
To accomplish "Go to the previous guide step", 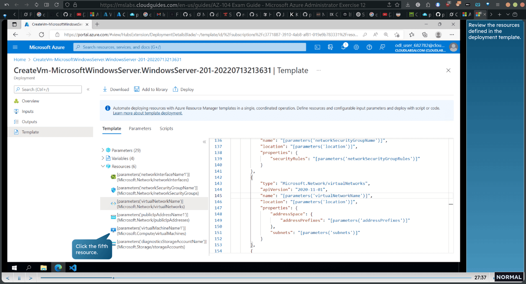I will 8,278.
